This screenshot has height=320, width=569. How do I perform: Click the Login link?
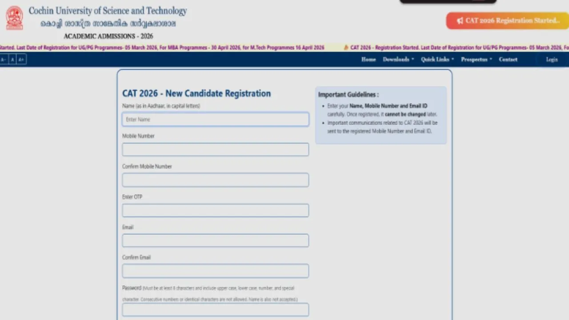tap(552, 59)
